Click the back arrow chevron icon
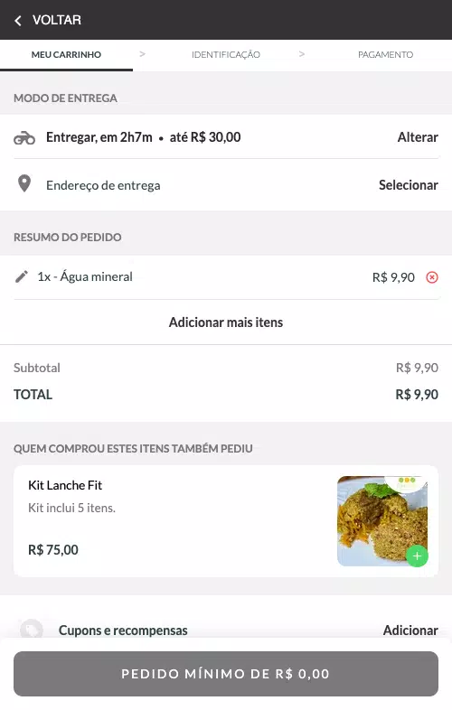This screenshot has height=710, width=452. [18, 21]
